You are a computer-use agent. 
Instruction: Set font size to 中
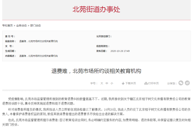click(107, 83)
